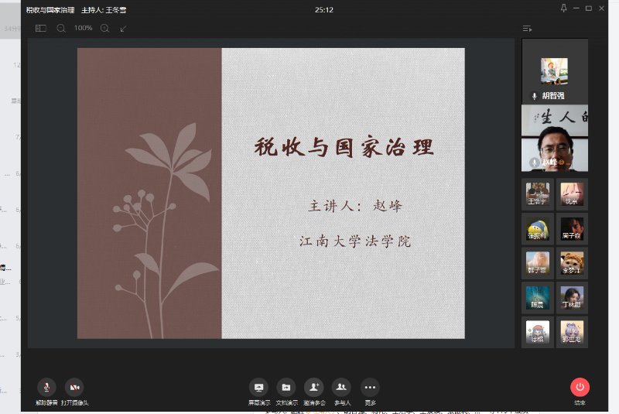Click 邀请参会 invite icon
The image size is (619, 414).
(x=313, y=388)
